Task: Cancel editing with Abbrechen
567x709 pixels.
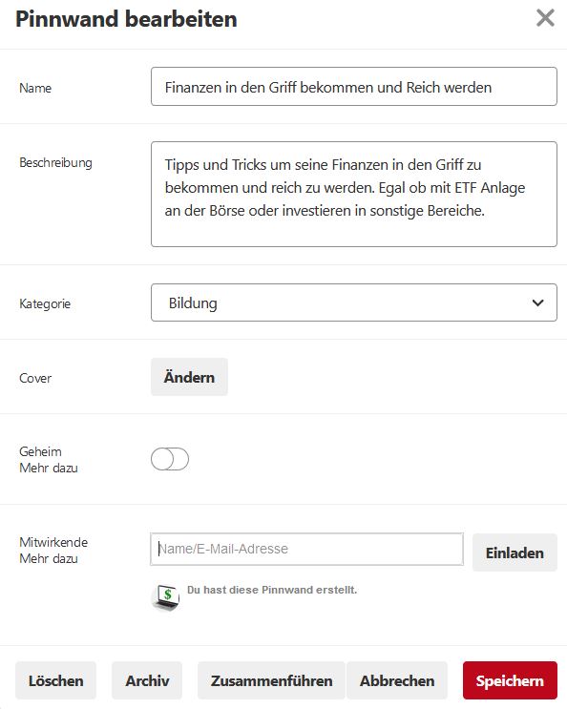Action: (x=397, y=680)
